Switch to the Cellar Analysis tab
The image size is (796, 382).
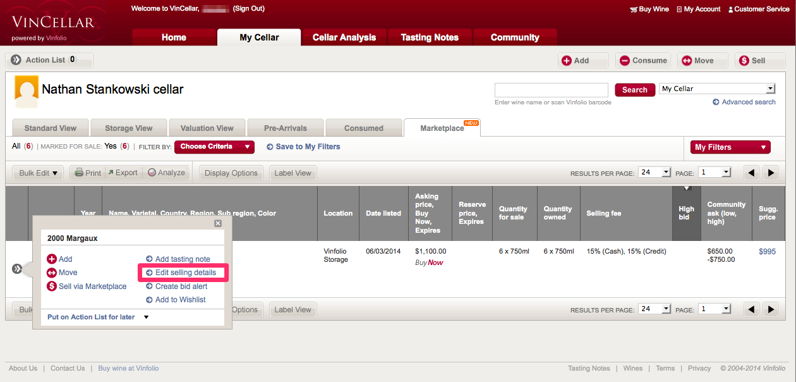[x=344, y=37]
